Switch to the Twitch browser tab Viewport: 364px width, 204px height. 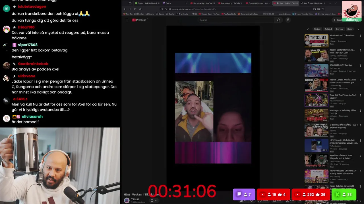click(175, 3)
